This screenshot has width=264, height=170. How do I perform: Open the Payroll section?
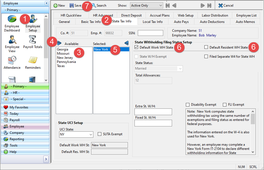25,120
